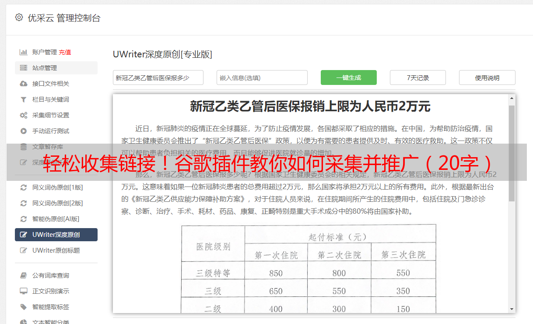Click the tag icon for 智能提取标签

click(x=24, y=307)
